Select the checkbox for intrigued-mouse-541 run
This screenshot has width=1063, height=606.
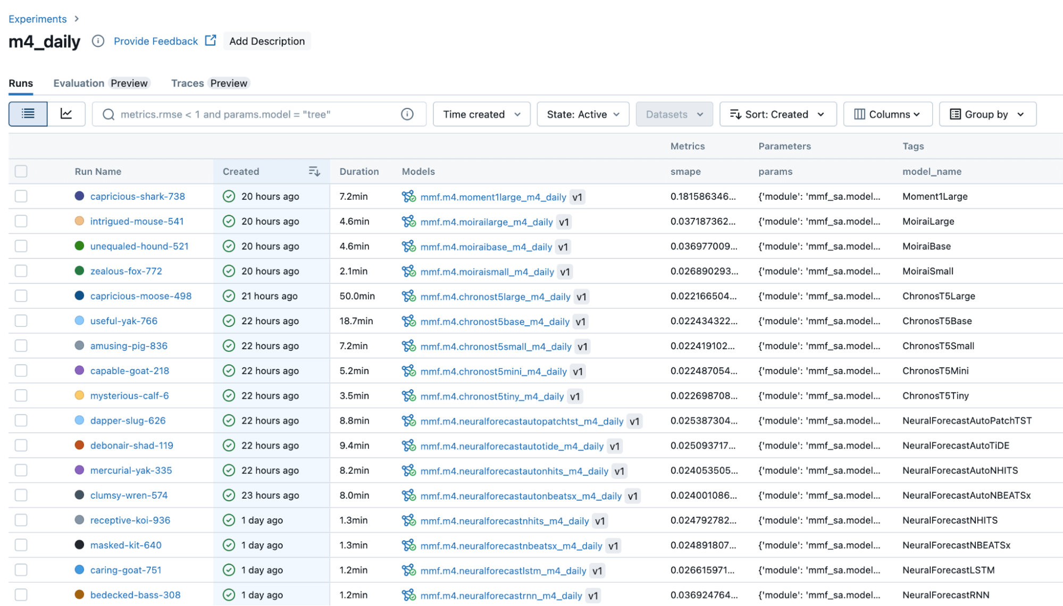click(x=21, y=221)
